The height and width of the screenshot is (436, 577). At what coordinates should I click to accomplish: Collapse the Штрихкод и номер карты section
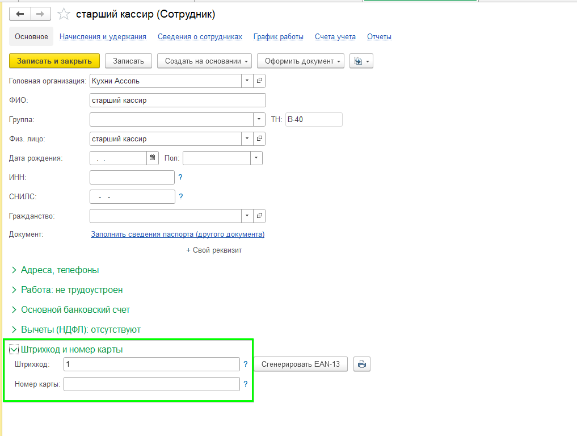(x=15, y=350)
